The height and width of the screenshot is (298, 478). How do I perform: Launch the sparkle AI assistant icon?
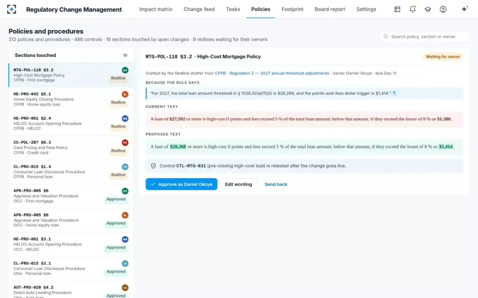click(464, 9)
